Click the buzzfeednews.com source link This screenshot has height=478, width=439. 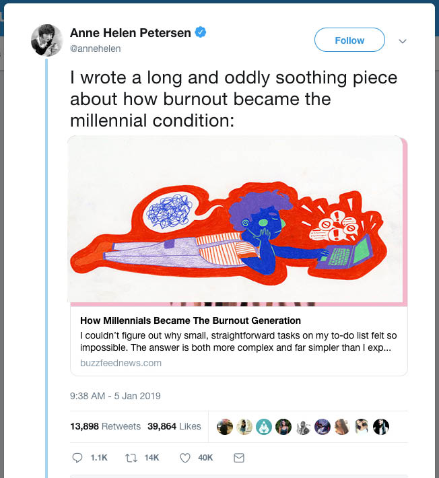pos(116,363)
